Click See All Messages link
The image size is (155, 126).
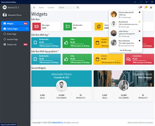coord(126,50)
